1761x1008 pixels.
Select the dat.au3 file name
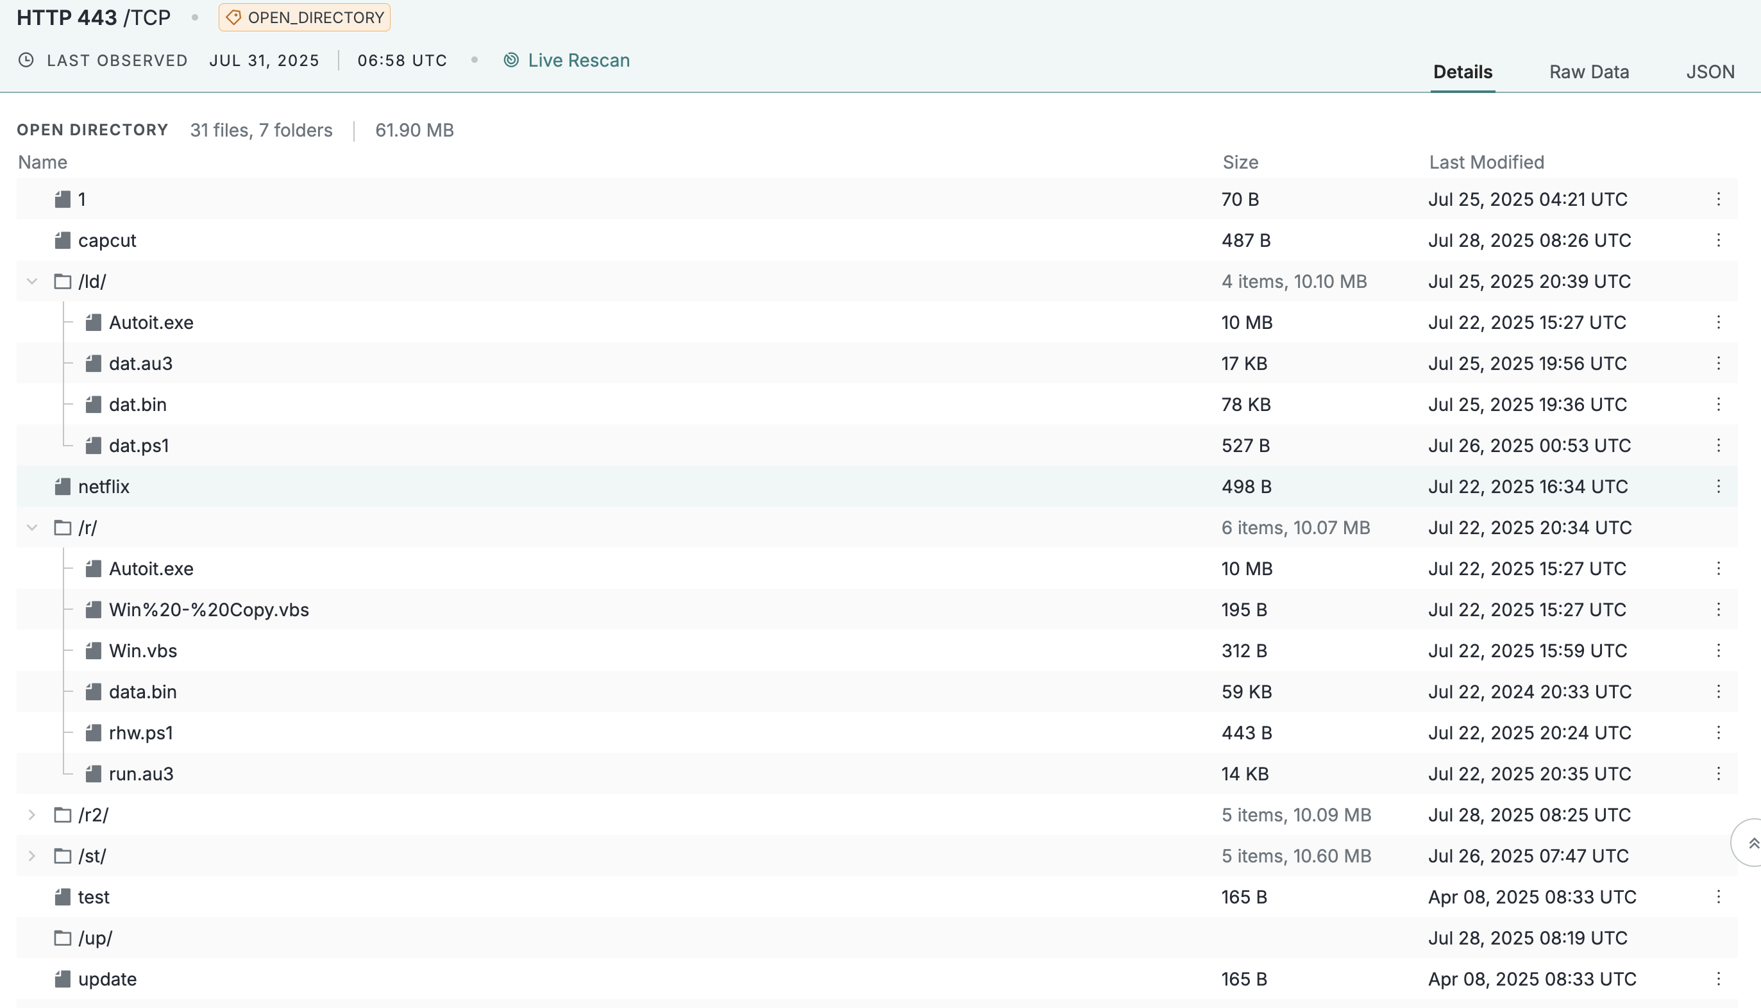[x=140, y=364]
